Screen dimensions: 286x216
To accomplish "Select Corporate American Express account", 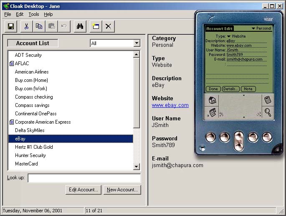I will [71, 122].
